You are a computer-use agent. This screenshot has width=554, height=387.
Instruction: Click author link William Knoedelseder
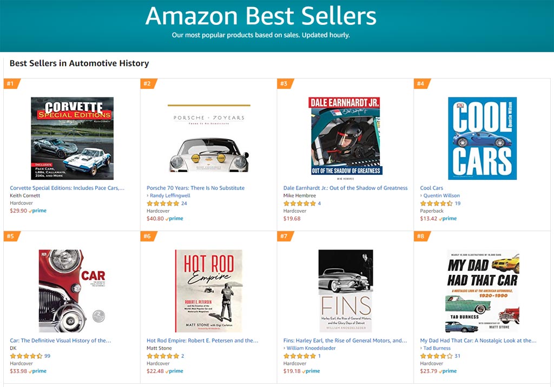(x=311, y=348)
